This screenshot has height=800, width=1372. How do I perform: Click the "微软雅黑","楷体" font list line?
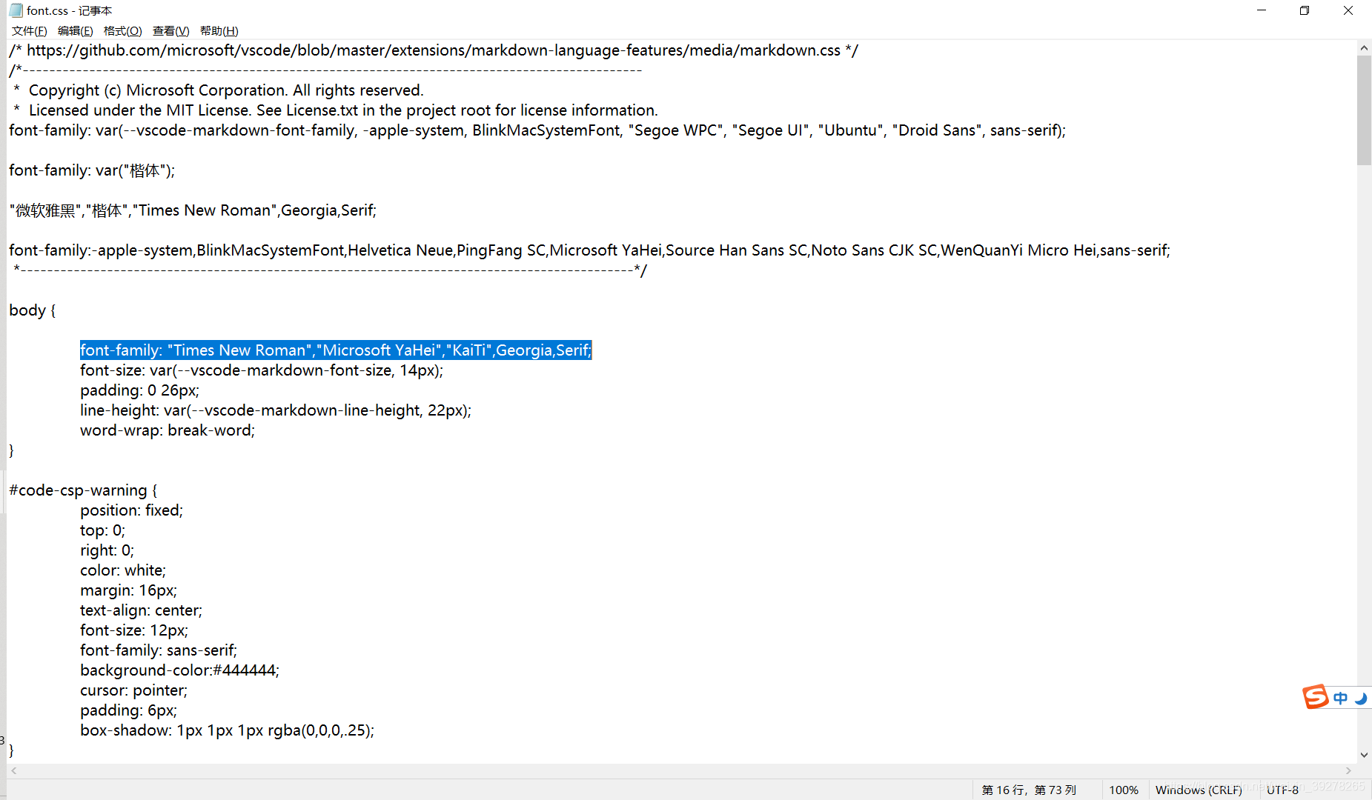click(x=193, y=210)
